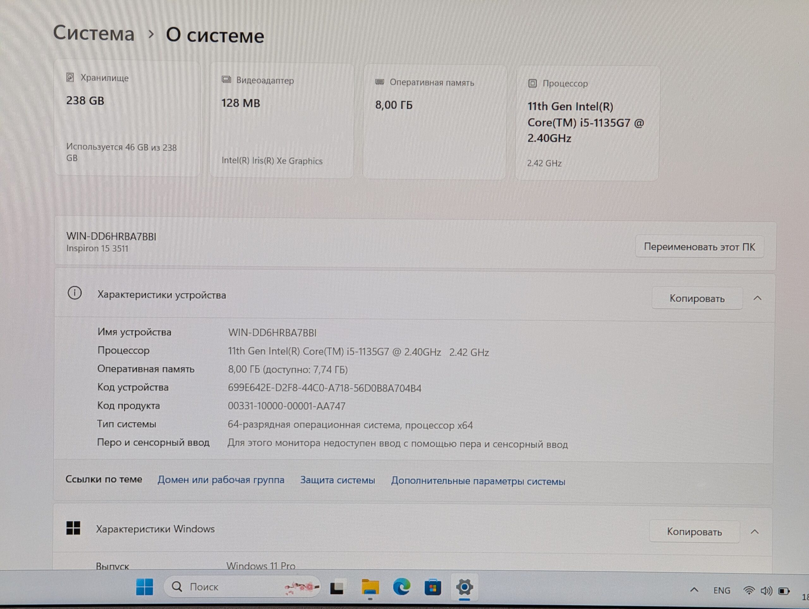Show hidden tray icons chevron

point(694,590)
